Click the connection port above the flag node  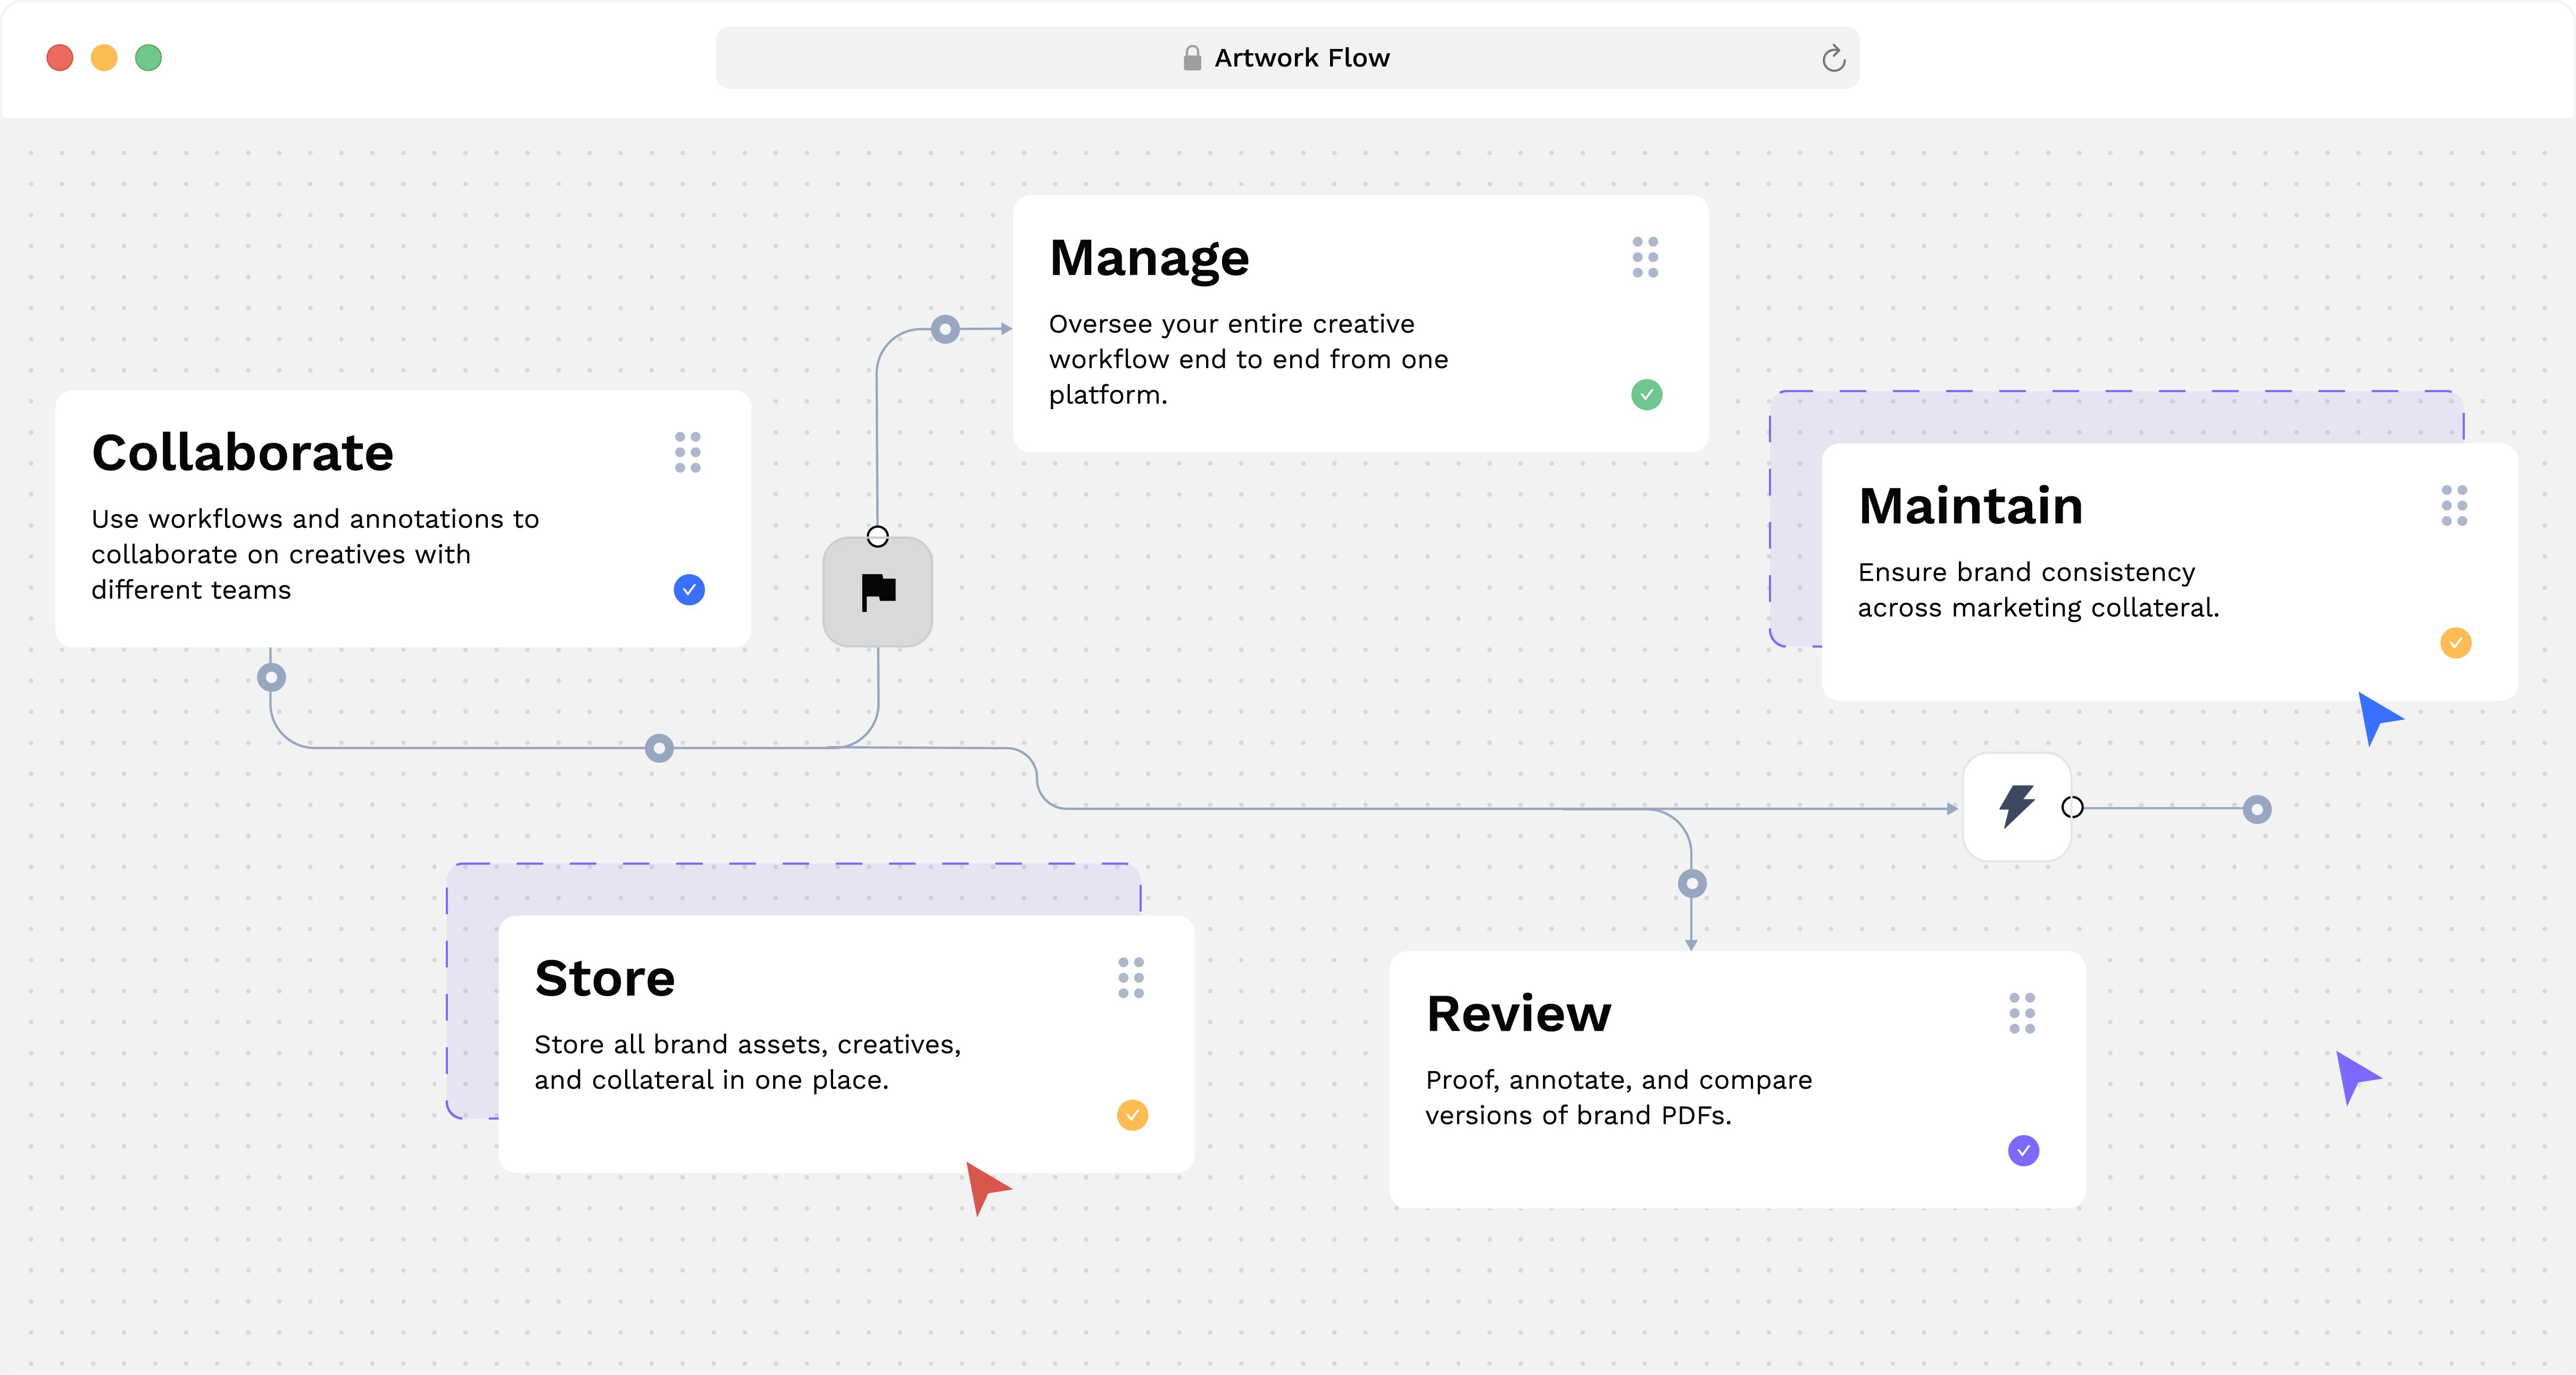point(877,537)
